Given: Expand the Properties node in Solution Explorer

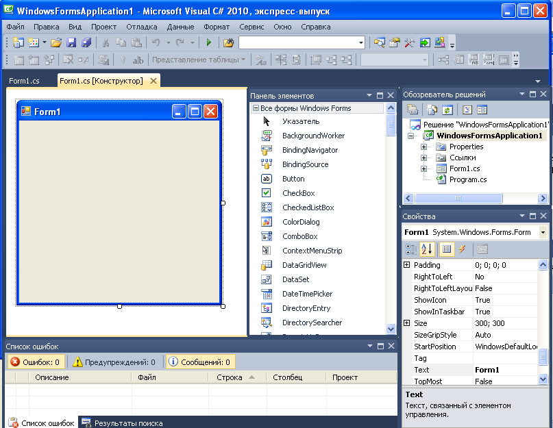Looking at the screenshot, I should pyautogui.click(x=424, y=147).
